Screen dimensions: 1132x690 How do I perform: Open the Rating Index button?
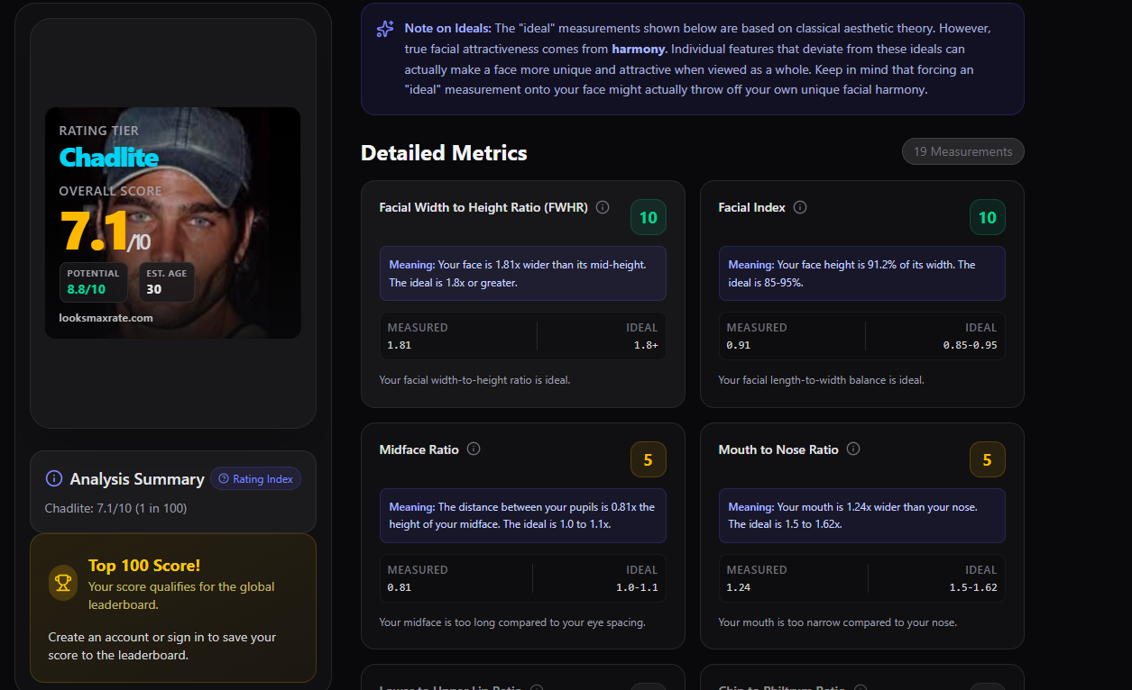(255, 479)
